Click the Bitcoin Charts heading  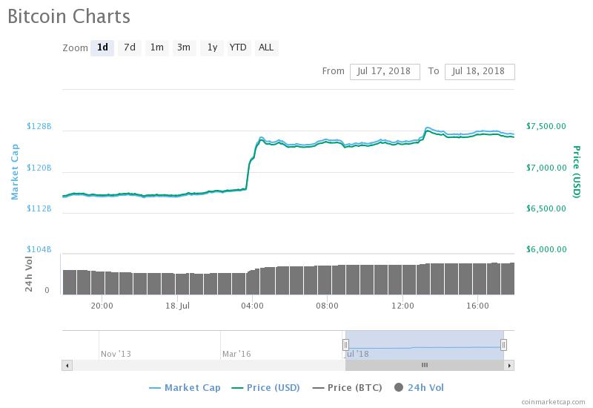point(69,16)
